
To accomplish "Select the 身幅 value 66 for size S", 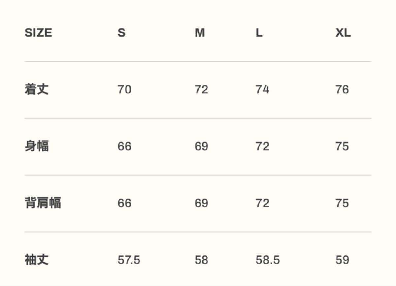I will click(x=124, y=146).
